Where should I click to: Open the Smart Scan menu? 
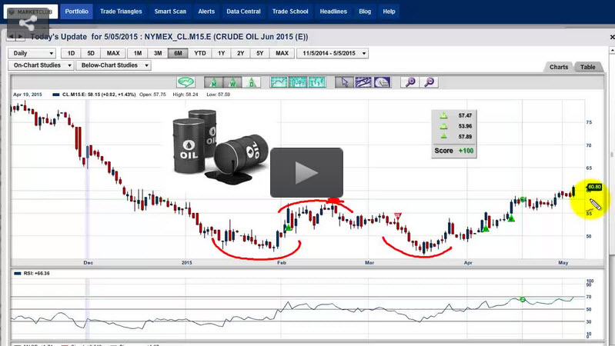tap(170, 12)
